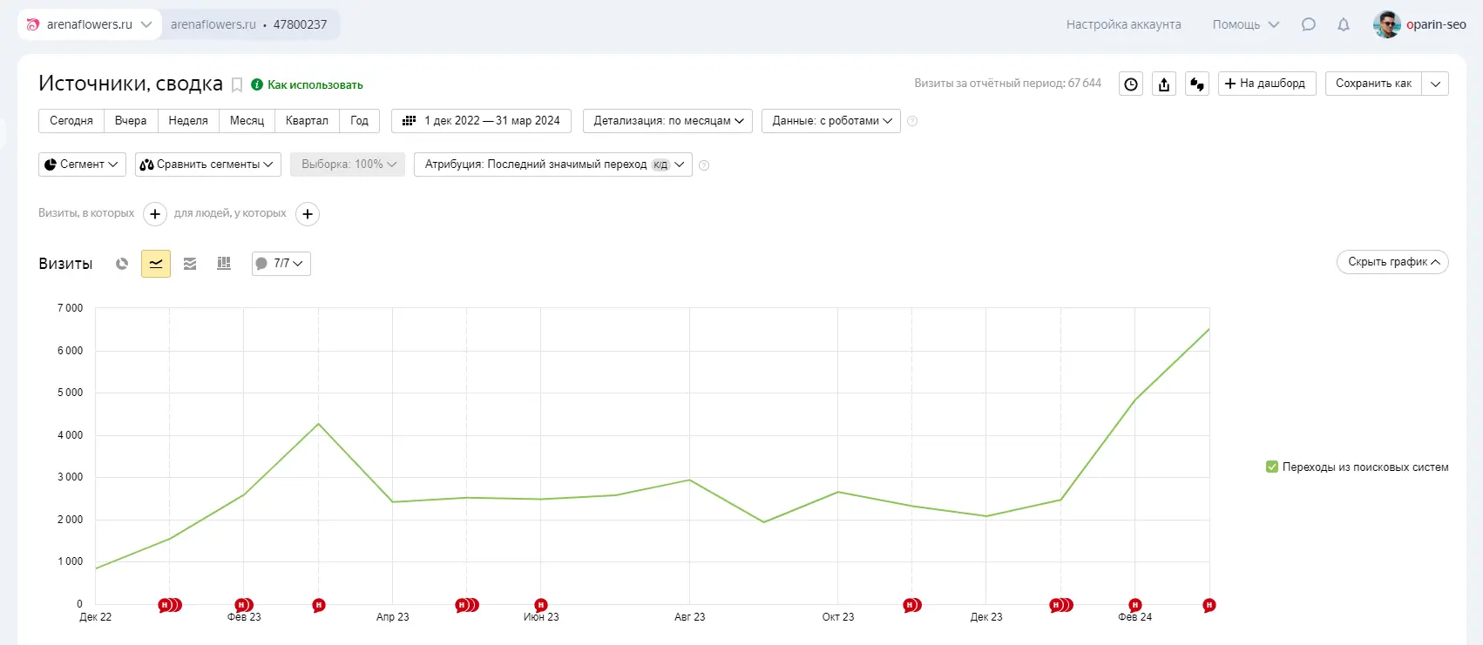Select the Квартал period tab
1483x645 pixels.
(307, 121)
